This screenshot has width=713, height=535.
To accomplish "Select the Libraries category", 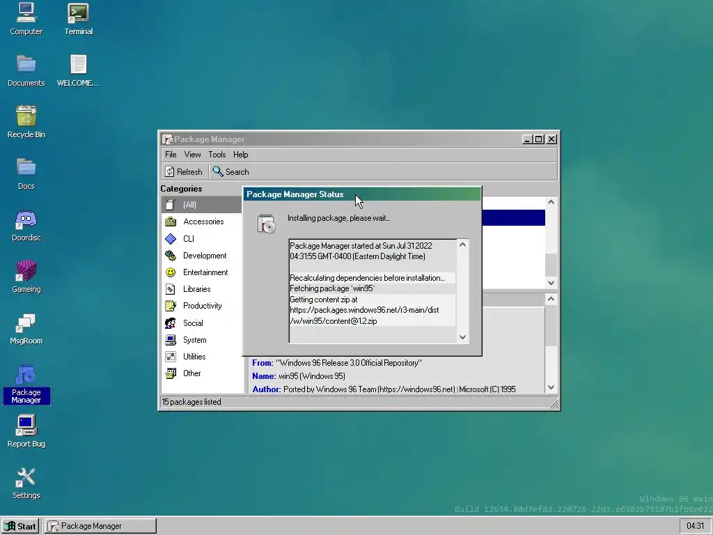I will point(201,289).
